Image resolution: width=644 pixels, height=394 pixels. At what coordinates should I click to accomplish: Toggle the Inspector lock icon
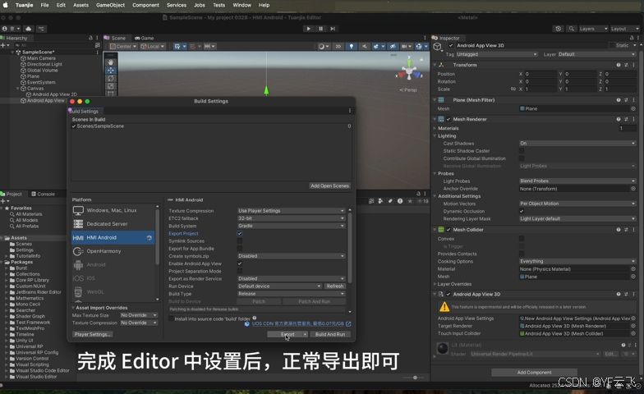(x=632, y=38)
